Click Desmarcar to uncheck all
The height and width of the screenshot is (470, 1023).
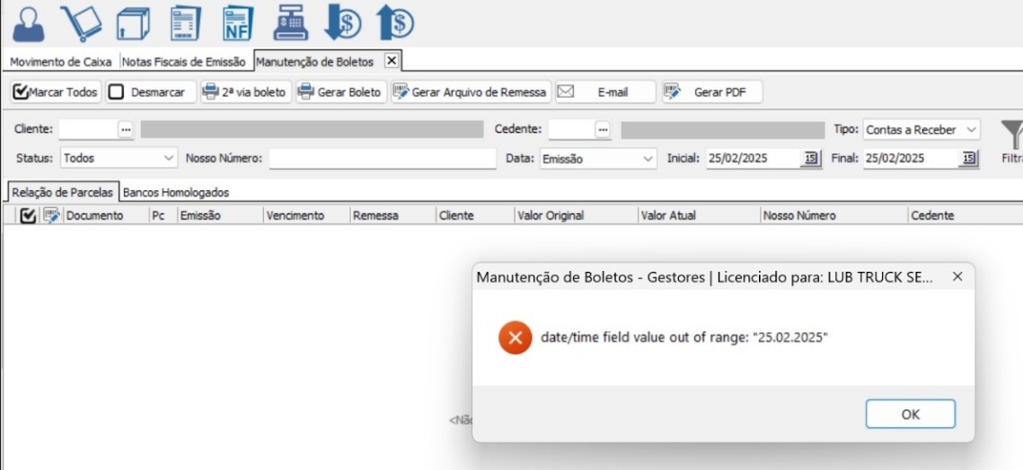148,92
